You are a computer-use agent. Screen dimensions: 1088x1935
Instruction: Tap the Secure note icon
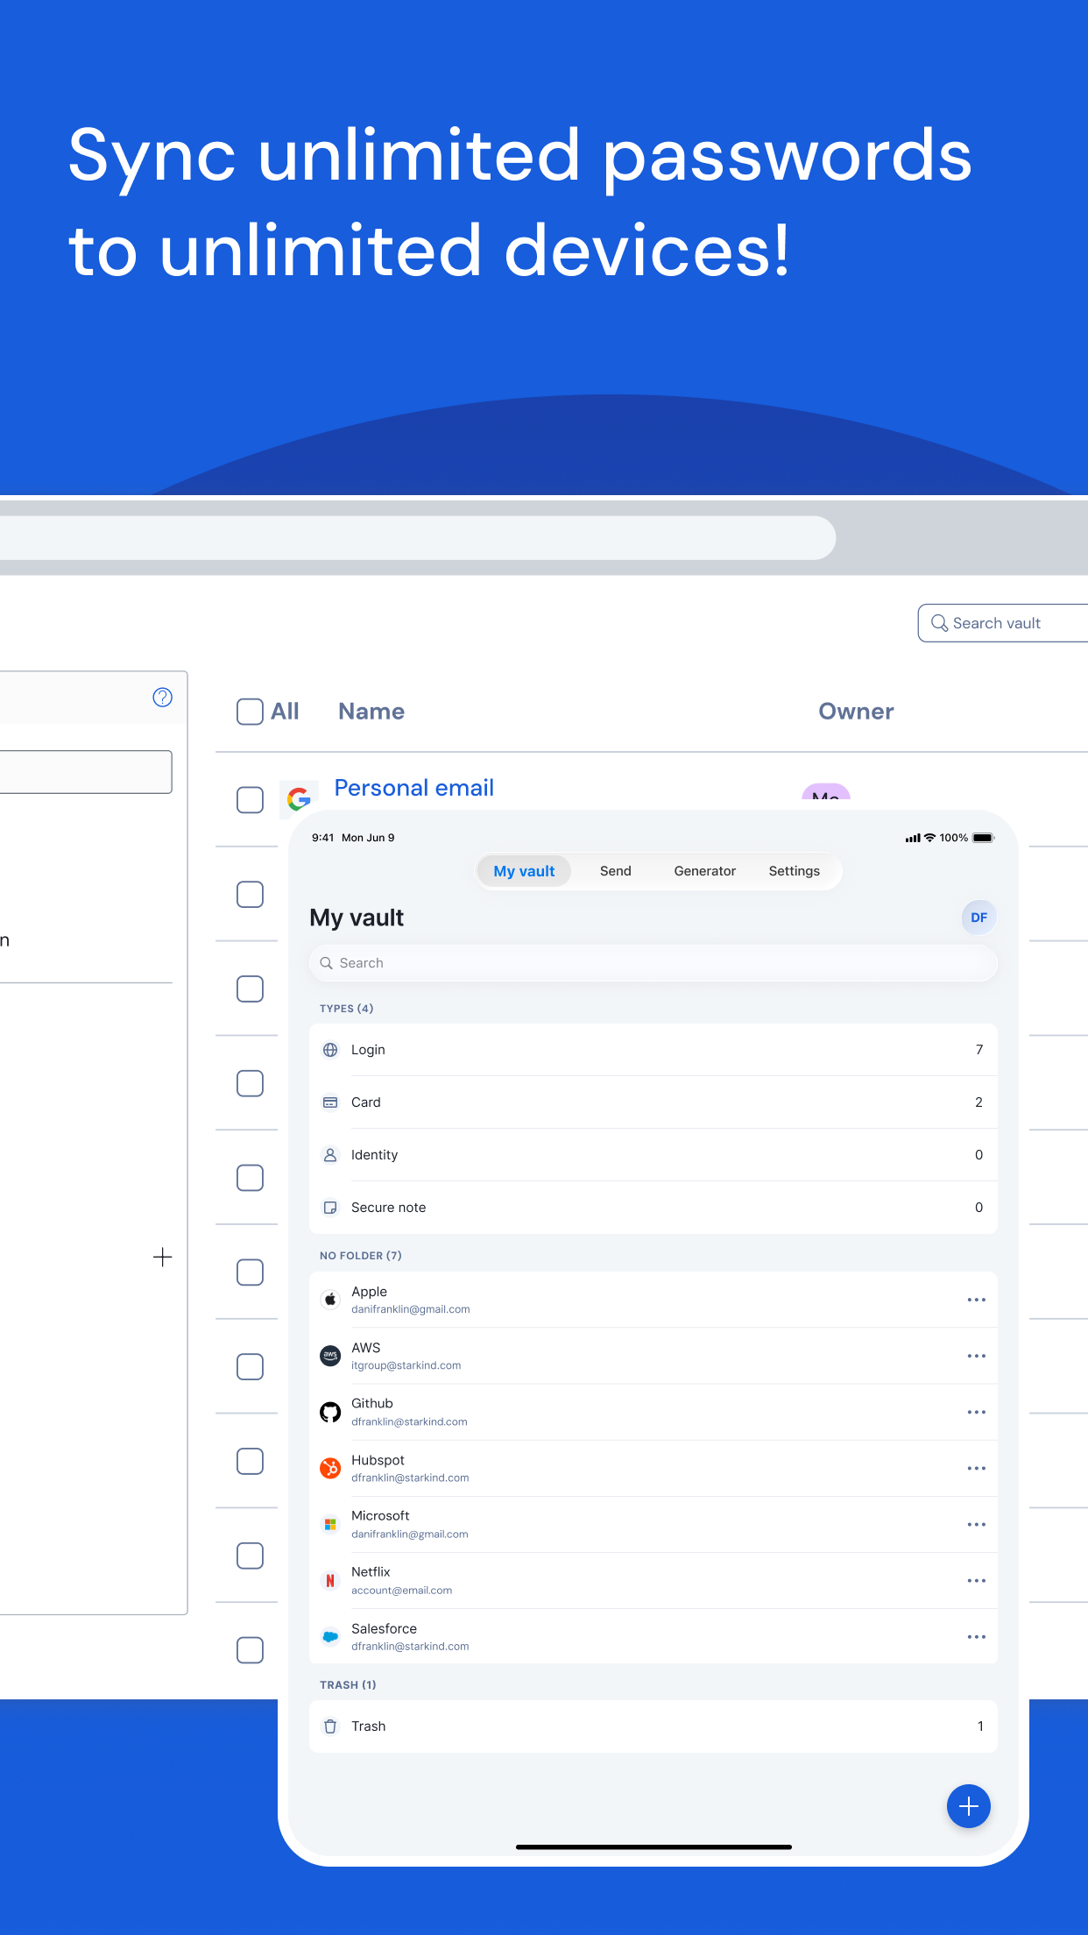tap(330, 1208)
